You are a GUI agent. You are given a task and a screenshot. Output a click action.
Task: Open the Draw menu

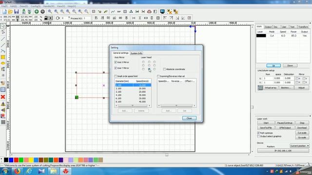(x=24, y=6)
